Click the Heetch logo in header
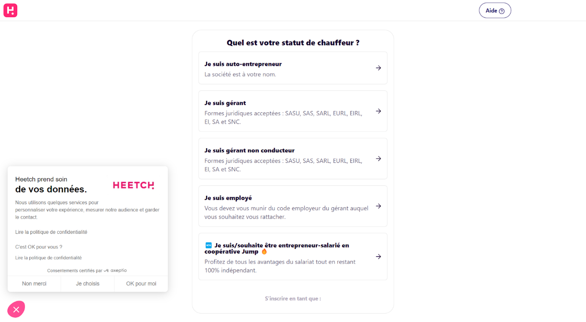 pos(10,10)
